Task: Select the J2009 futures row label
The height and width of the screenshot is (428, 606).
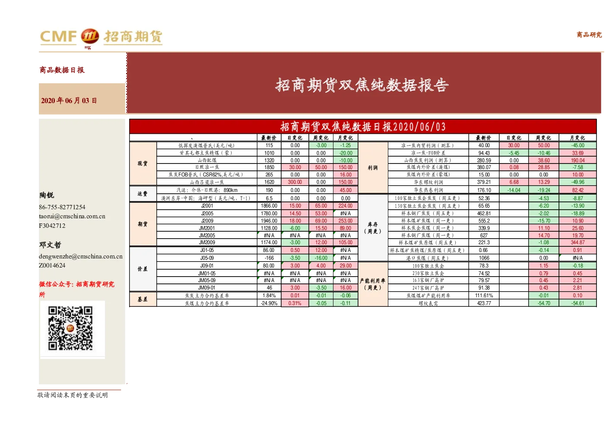Action: (x=207, y=221)
